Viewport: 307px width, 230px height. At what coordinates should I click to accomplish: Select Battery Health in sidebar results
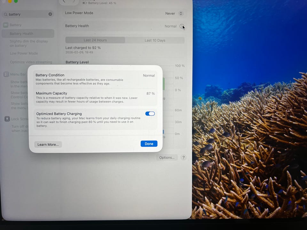pyautogui.click(x=21, y=34)
